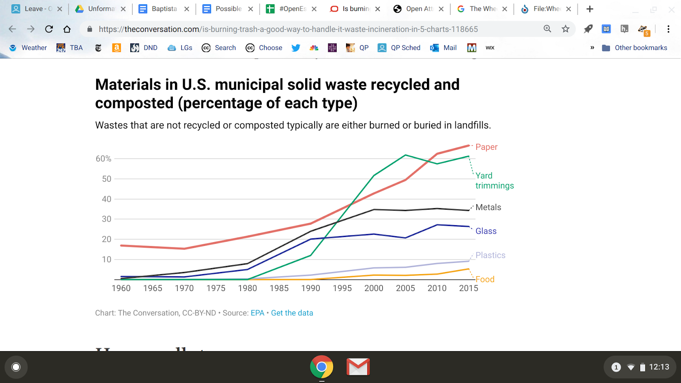
Task: Go to the browser home page
Action: point(67,29)
